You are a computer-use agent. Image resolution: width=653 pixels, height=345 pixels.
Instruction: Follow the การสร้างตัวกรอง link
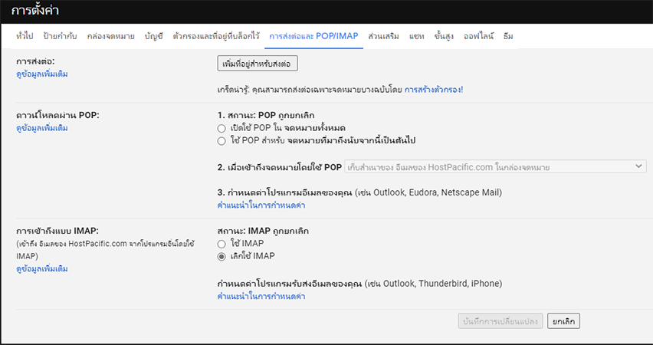click(434, 90)
